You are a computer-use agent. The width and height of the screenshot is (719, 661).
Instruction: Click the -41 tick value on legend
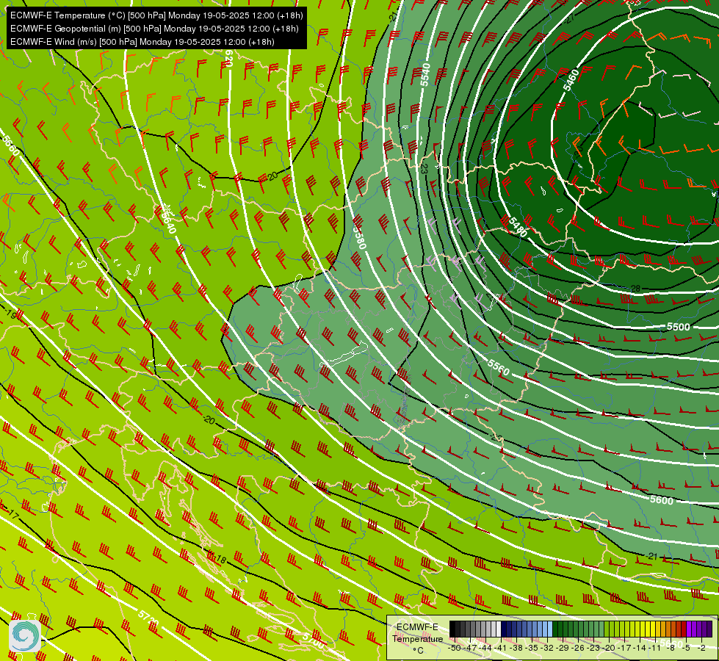tap(500, 649)
